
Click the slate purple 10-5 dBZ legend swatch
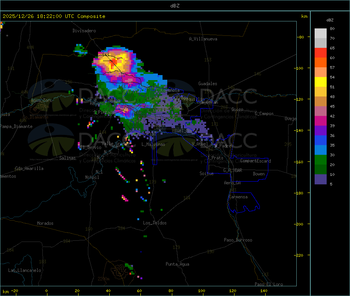click(320, 179)
